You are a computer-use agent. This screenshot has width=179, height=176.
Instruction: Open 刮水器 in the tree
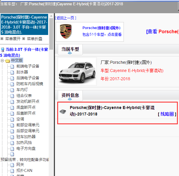(22, 72)
